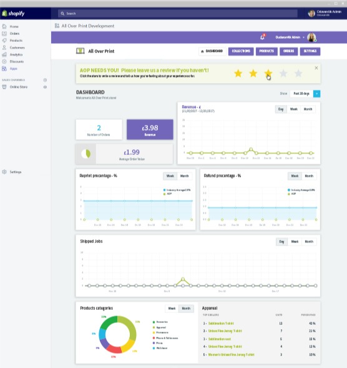This screenshot has height=368, width=347.
Task: Select Week on Reprint percentage chart
Action: [170, 176]
